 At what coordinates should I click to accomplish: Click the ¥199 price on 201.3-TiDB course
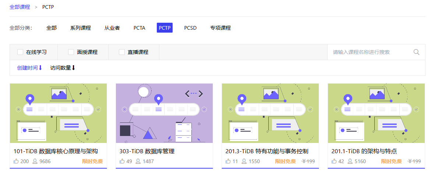(308, 162)
